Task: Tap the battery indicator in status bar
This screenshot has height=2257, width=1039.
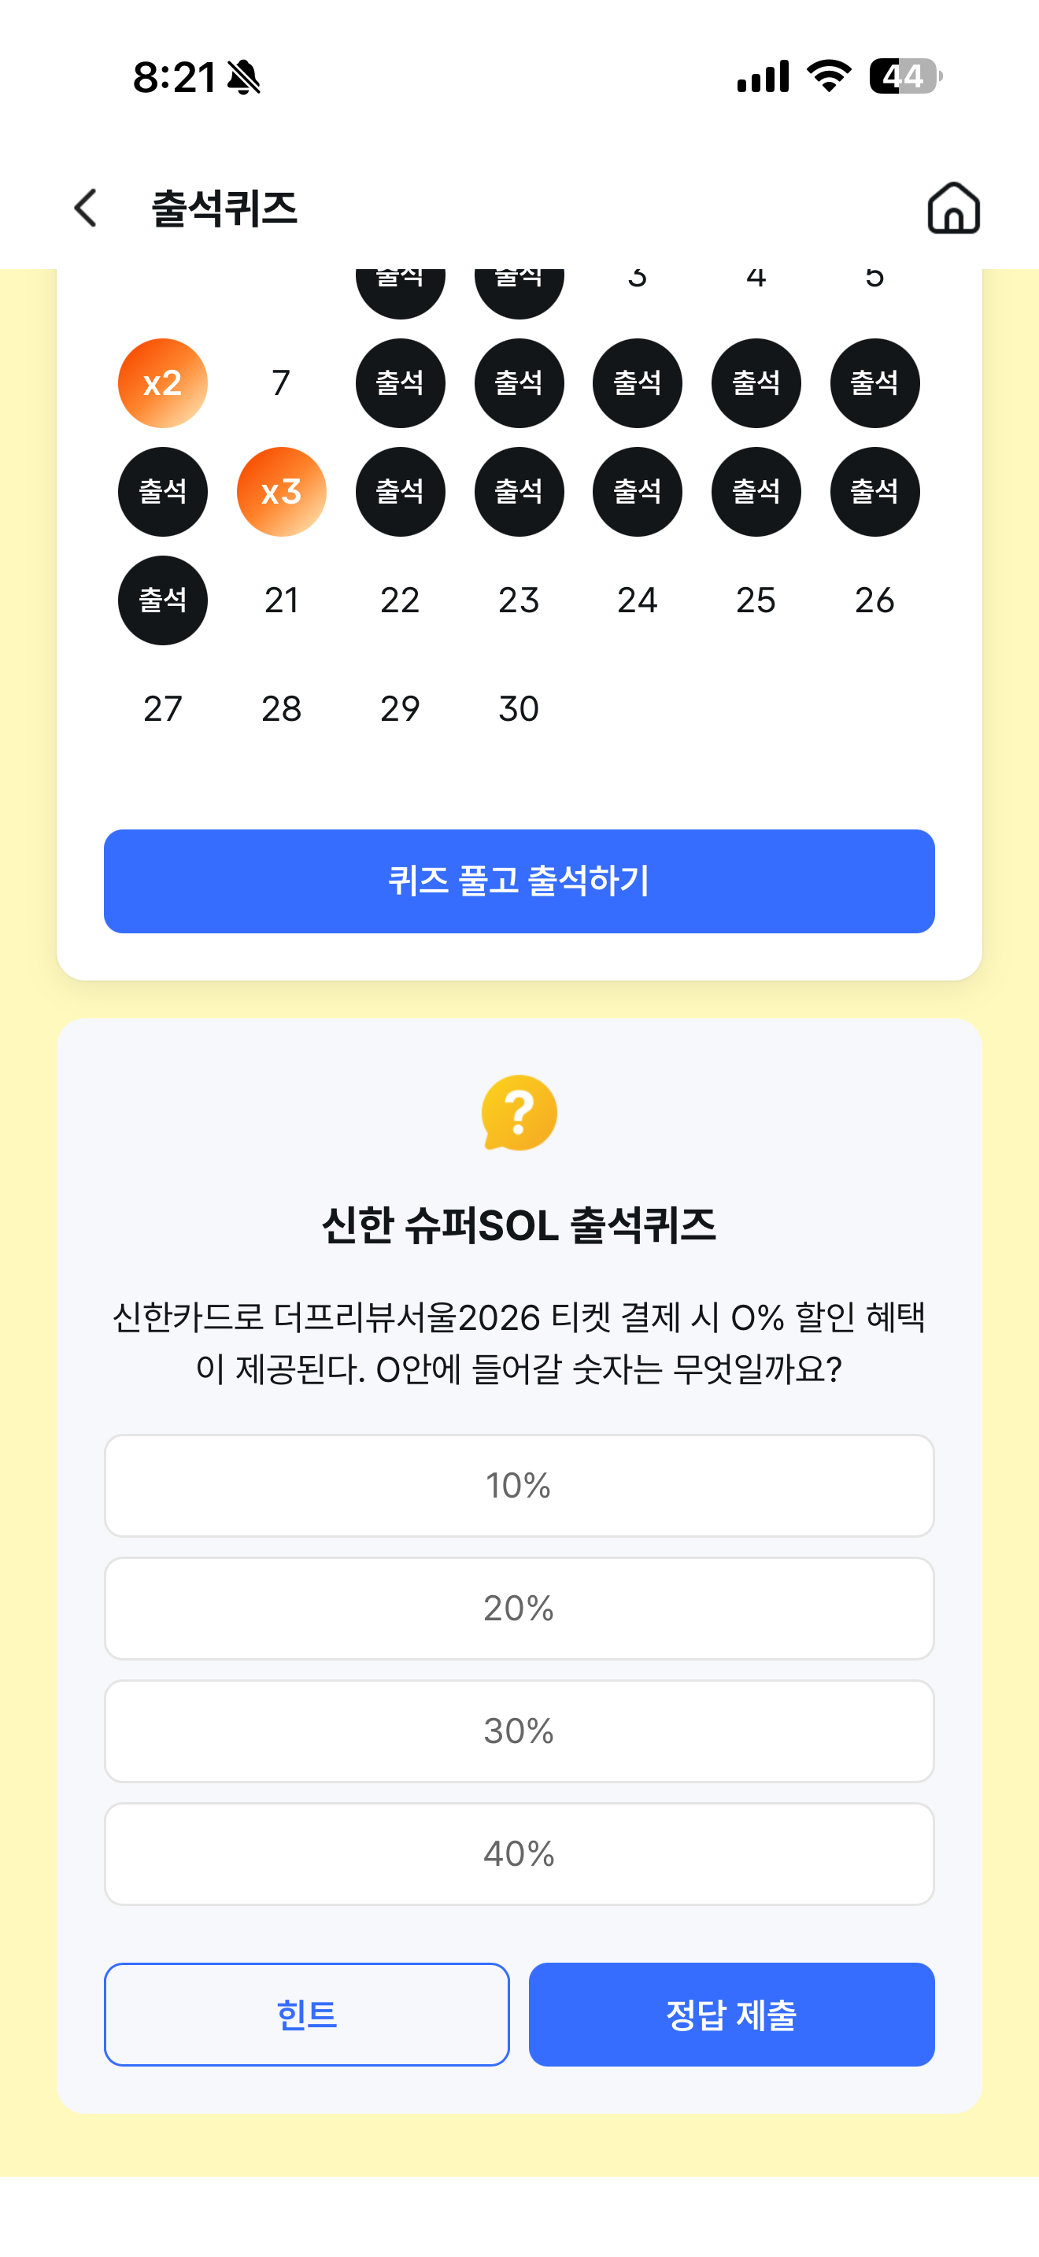Action: (x=906, y=76)
